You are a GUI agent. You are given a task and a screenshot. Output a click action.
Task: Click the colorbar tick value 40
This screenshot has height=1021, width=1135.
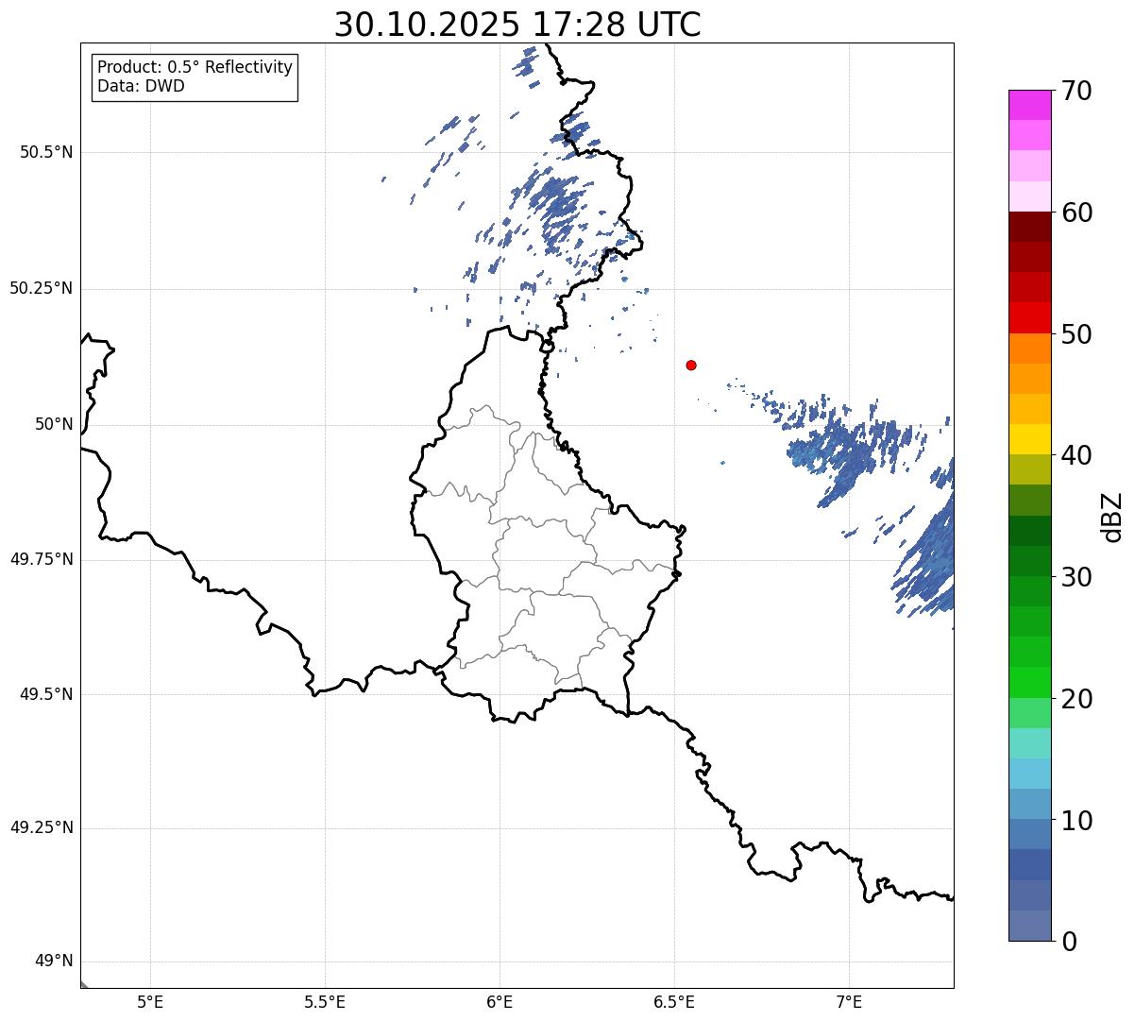point(1076,455)
